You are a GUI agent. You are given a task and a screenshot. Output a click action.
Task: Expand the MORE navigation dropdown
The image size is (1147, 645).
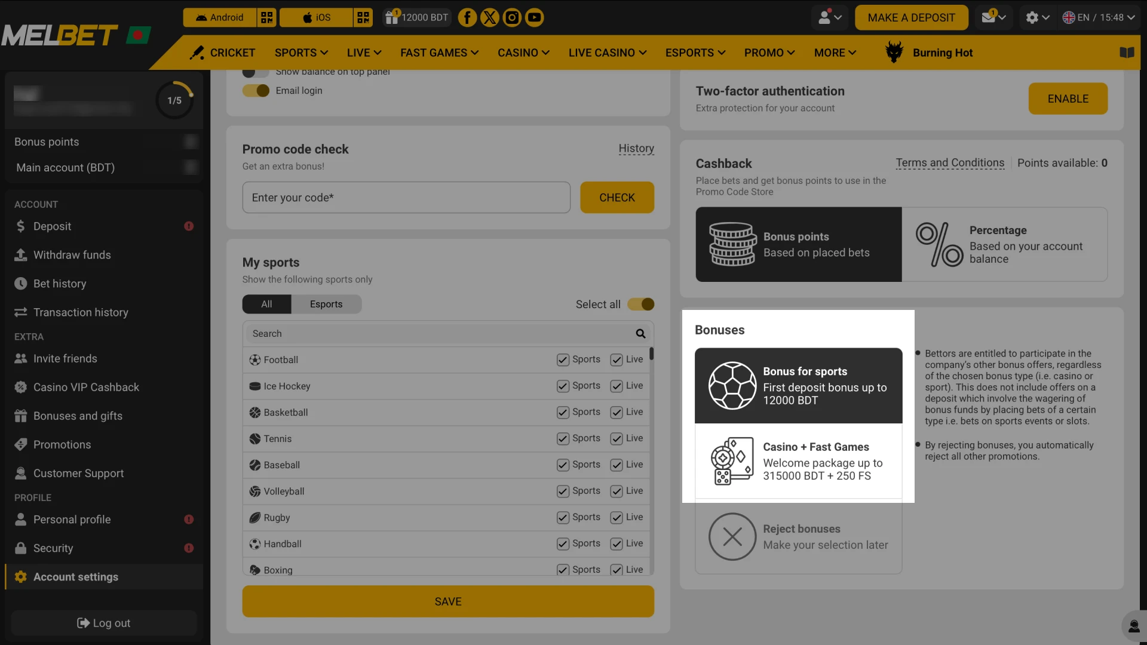pyautogui.click(x=834, y=53)
